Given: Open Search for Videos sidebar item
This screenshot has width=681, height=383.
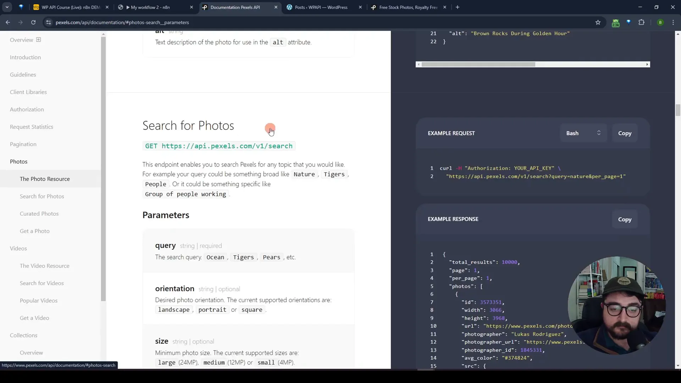Looking at the screenshot, I should (x=42, y=283).
